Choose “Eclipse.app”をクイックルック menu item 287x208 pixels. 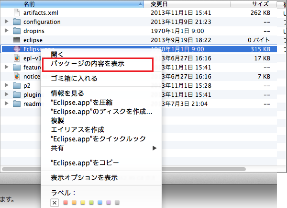point(101,139)
